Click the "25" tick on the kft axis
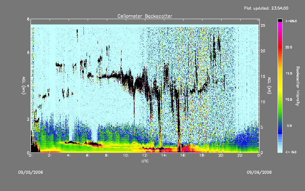The height and width of the screenshot is (191, 305). [263, 26]
